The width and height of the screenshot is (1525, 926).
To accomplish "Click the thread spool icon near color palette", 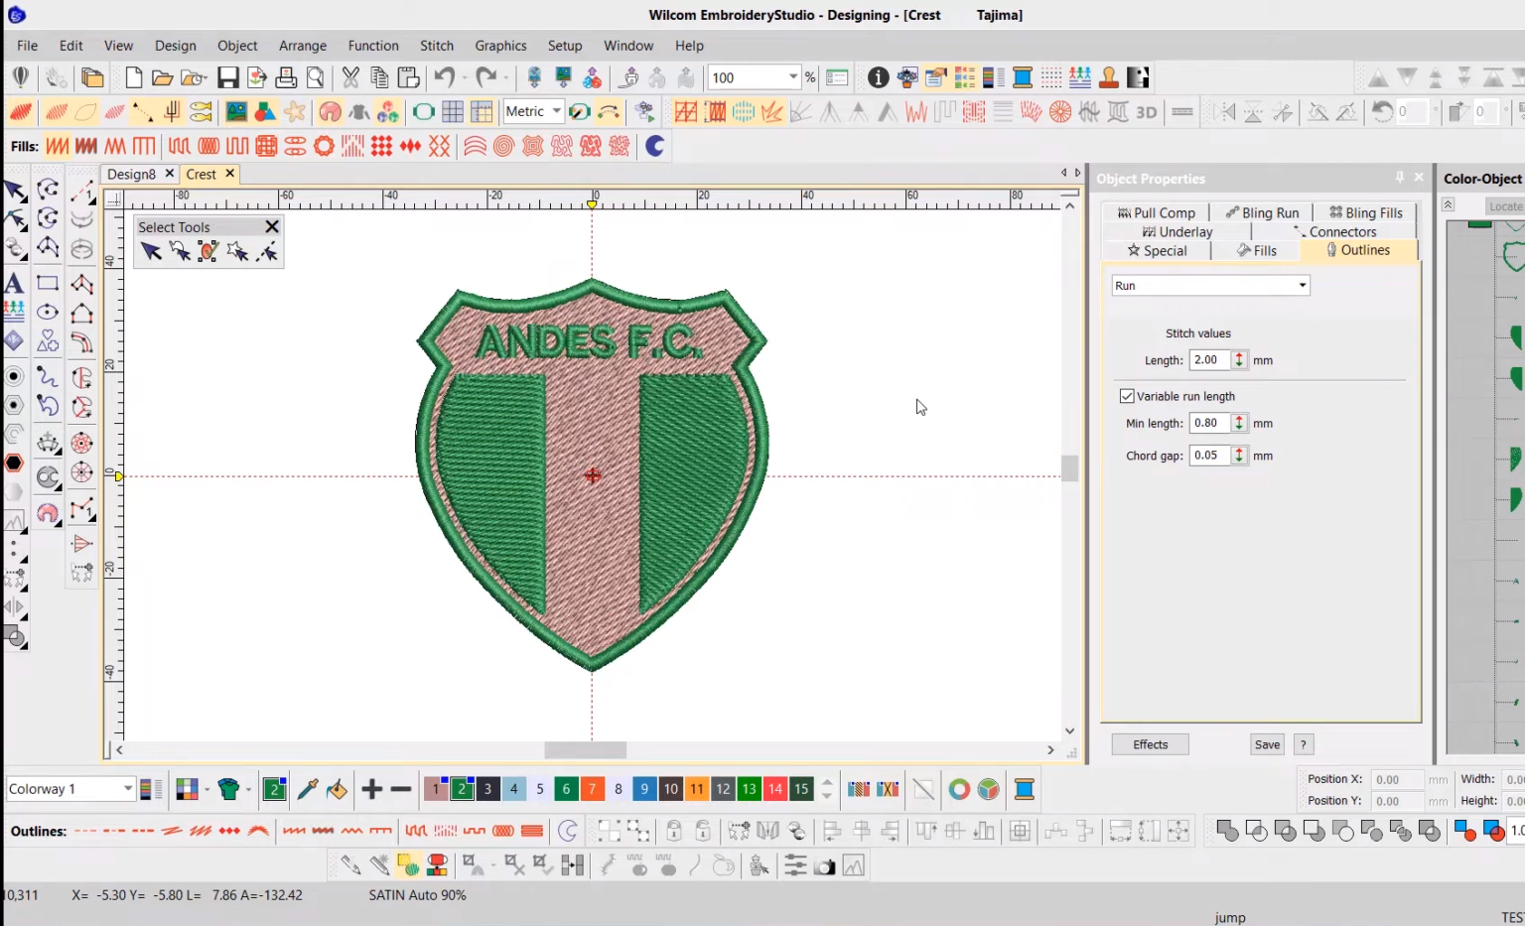I will click(1025, 789).
